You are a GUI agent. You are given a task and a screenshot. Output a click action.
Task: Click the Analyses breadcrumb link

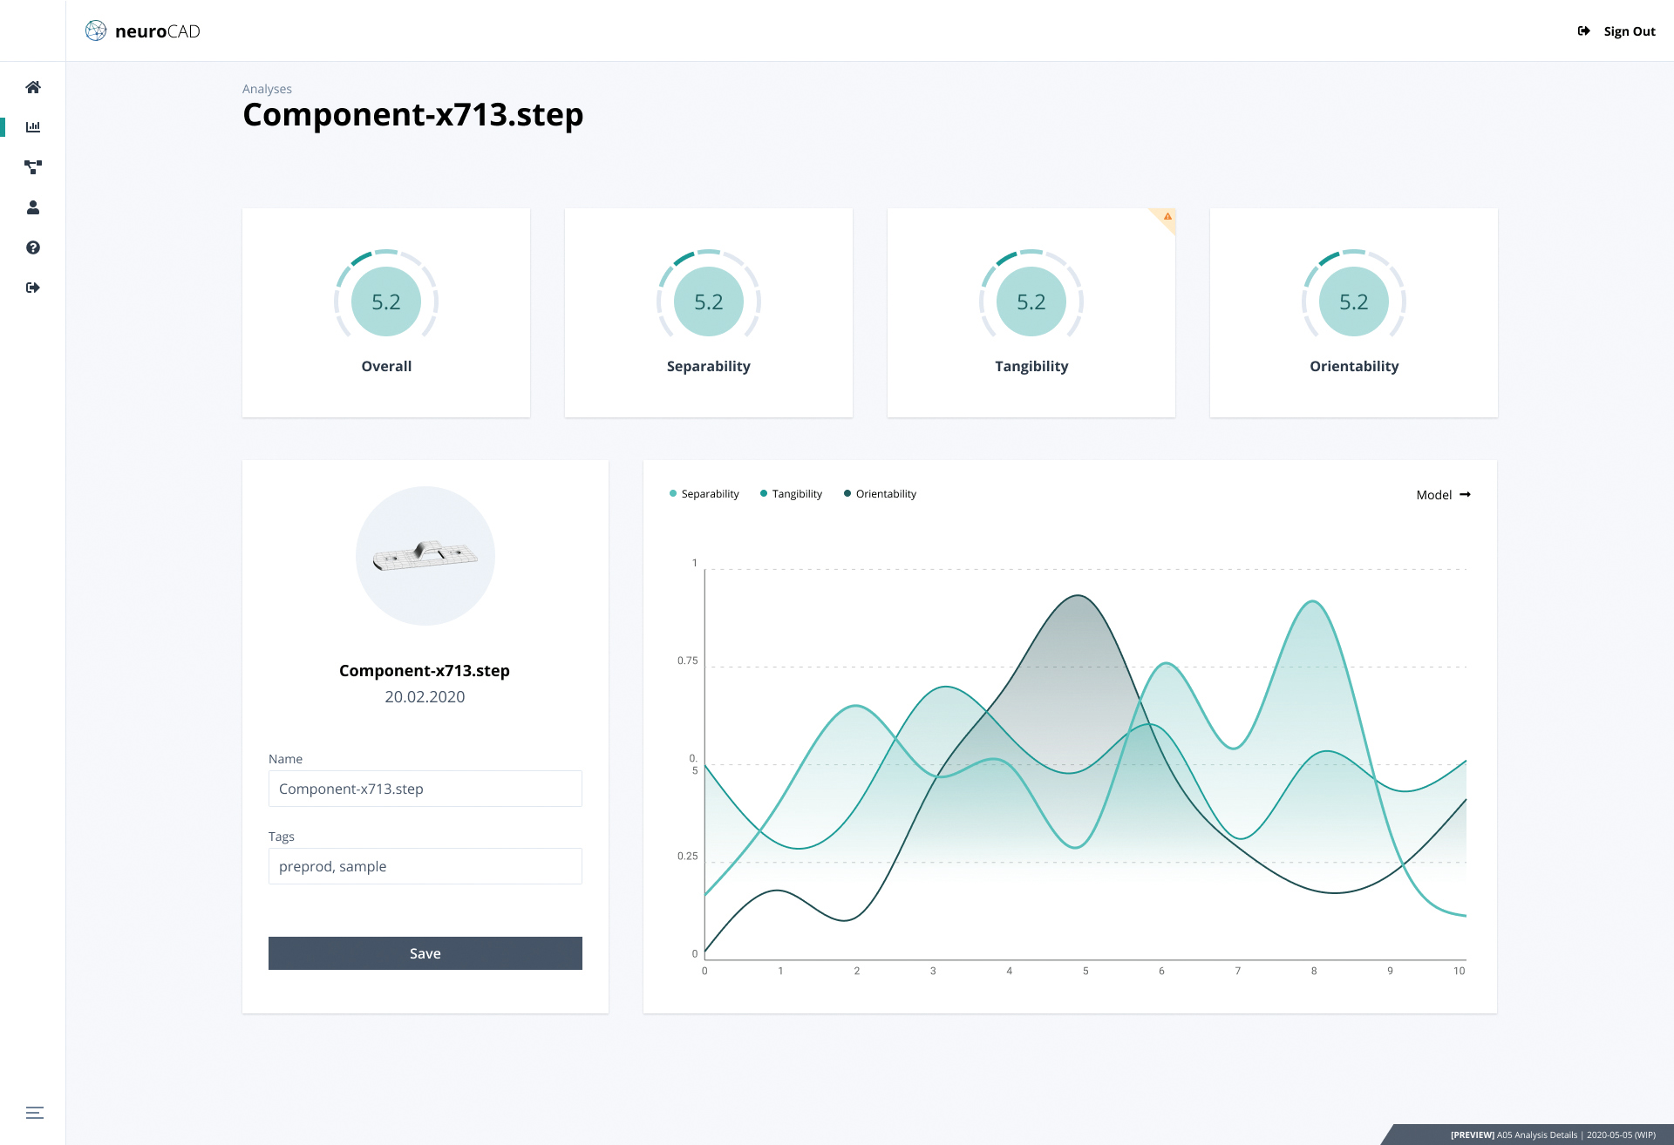click(267, 89)
